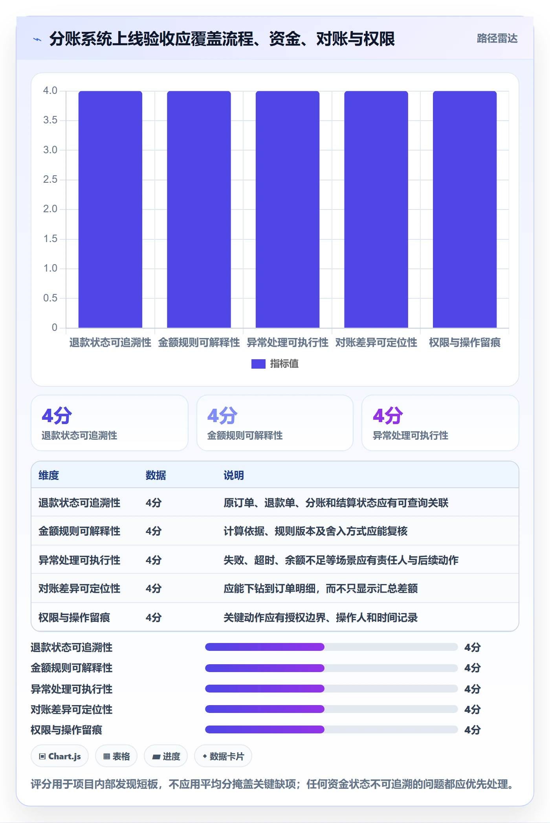Select the 表格 tag chip
The width and height of the screenshot is (550, 823).
pyautogui.click(x=116, y=756)
